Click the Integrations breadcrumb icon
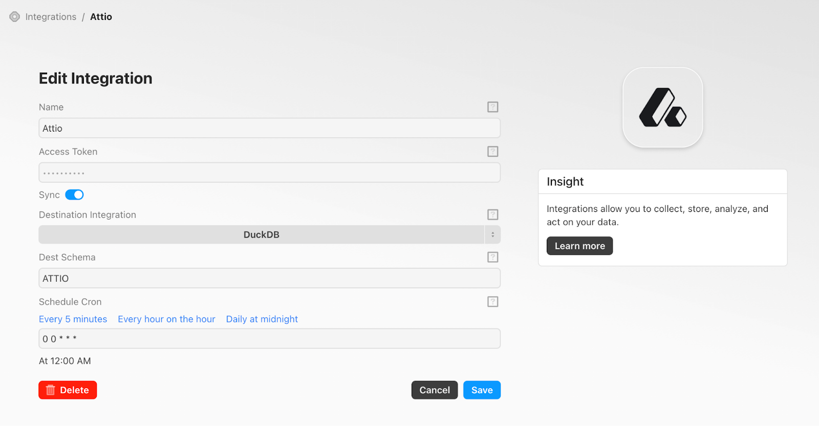Viewport: 819px width, 426px height. 15,17
